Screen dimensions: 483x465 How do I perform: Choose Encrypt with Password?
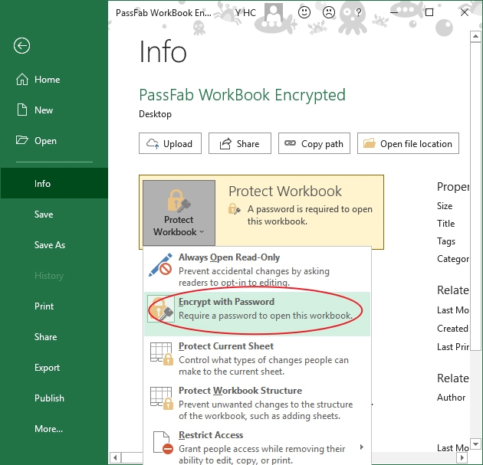click(257, 314)
